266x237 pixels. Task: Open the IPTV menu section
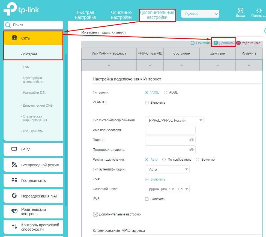33,149
